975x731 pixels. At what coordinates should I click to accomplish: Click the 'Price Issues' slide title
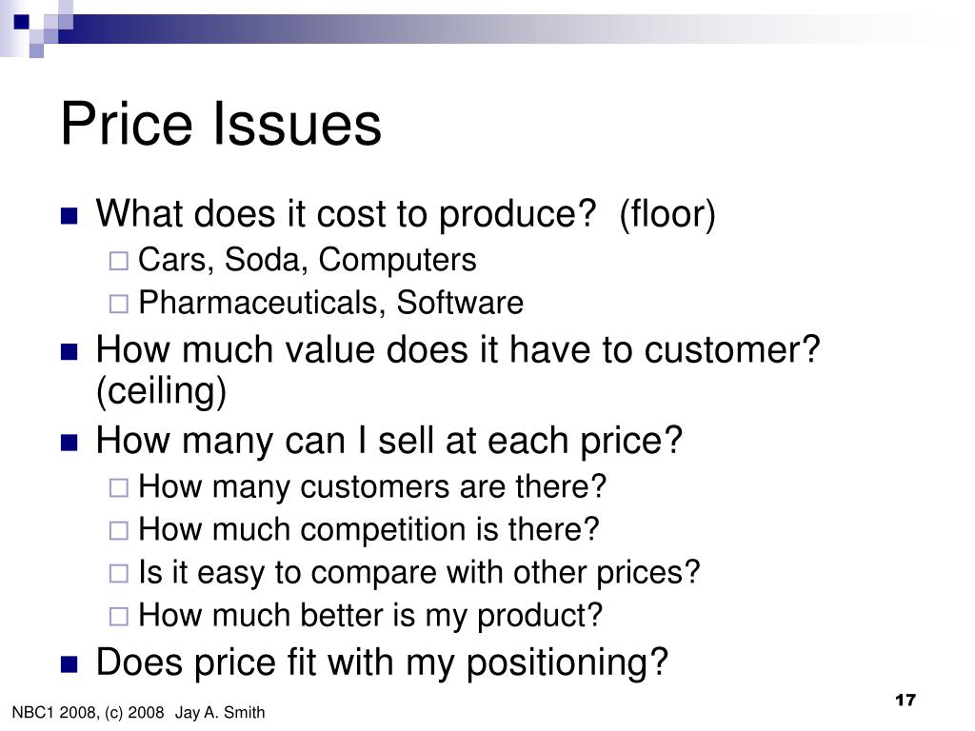pos(221,125)
